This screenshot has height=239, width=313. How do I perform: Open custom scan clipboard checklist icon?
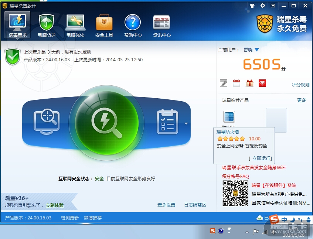(167, 122)
